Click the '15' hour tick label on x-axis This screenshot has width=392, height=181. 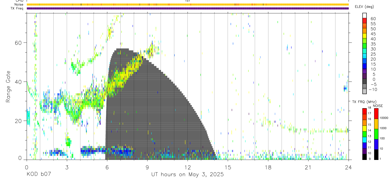click(228, 167)
